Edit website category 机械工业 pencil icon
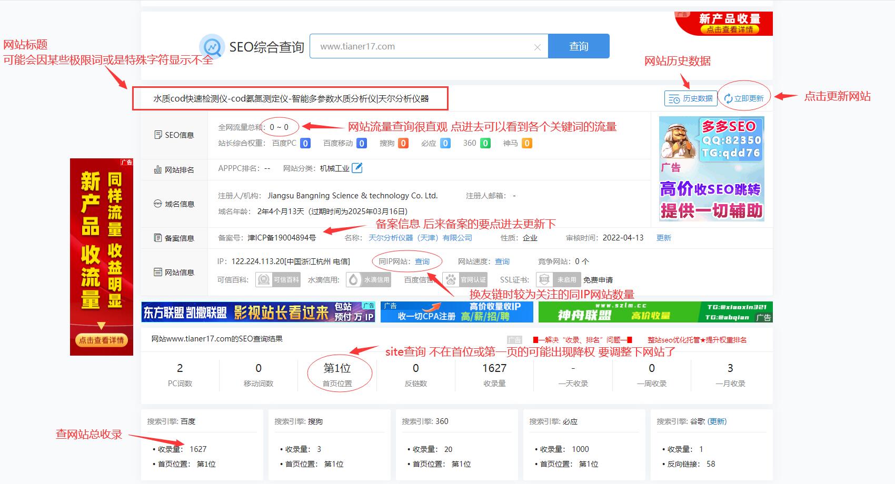The image size is (895, 484). [x=357, y=168]
